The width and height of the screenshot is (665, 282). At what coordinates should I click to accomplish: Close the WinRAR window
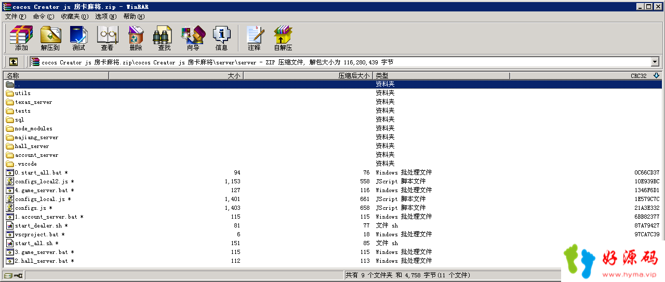point(659,6)
